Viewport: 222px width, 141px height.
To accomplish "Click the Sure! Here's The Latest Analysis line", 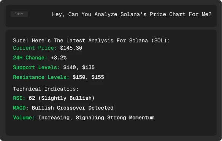I will pyautogui.click(x=91, y=41).
